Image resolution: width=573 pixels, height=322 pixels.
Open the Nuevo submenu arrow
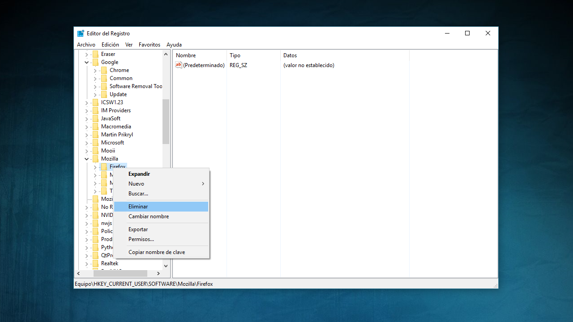coord(203,184)
